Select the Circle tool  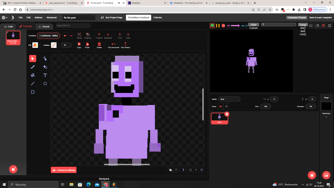(45, 84)
